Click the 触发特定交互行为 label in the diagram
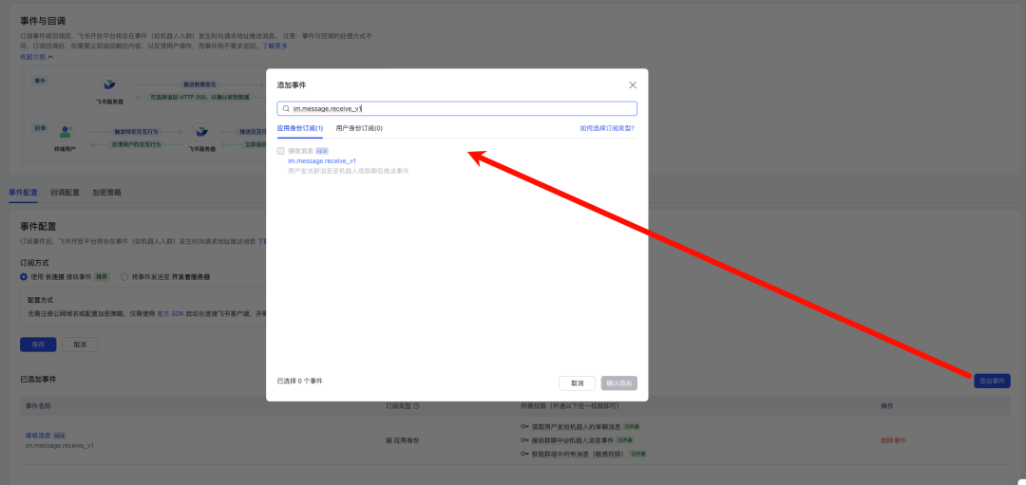 coord(136,131)
